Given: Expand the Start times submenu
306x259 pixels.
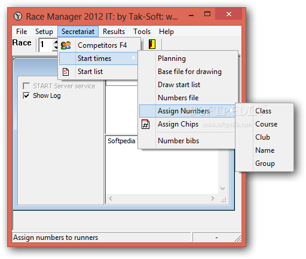Looking at the screenshot, I should coord(99,58).
